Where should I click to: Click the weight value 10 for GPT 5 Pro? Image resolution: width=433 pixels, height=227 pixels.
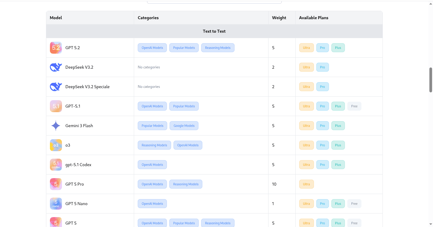click(x=274, y=184)
